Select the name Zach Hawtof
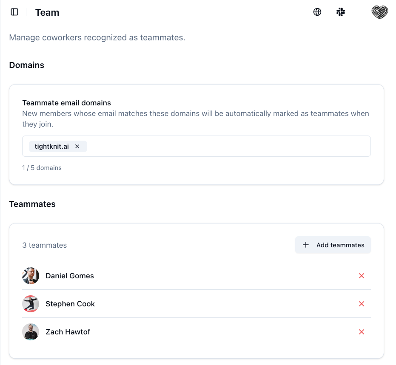The width and height of the screenshot is (396, 365). click(68, 332)
